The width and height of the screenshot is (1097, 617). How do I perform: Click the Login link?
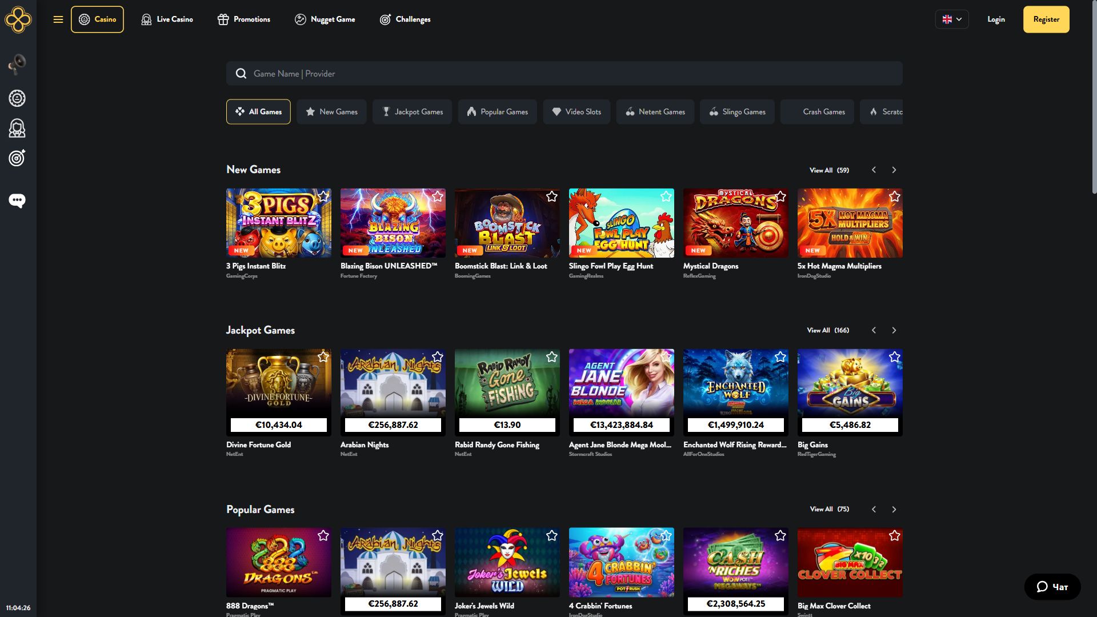tap(996, 19)
